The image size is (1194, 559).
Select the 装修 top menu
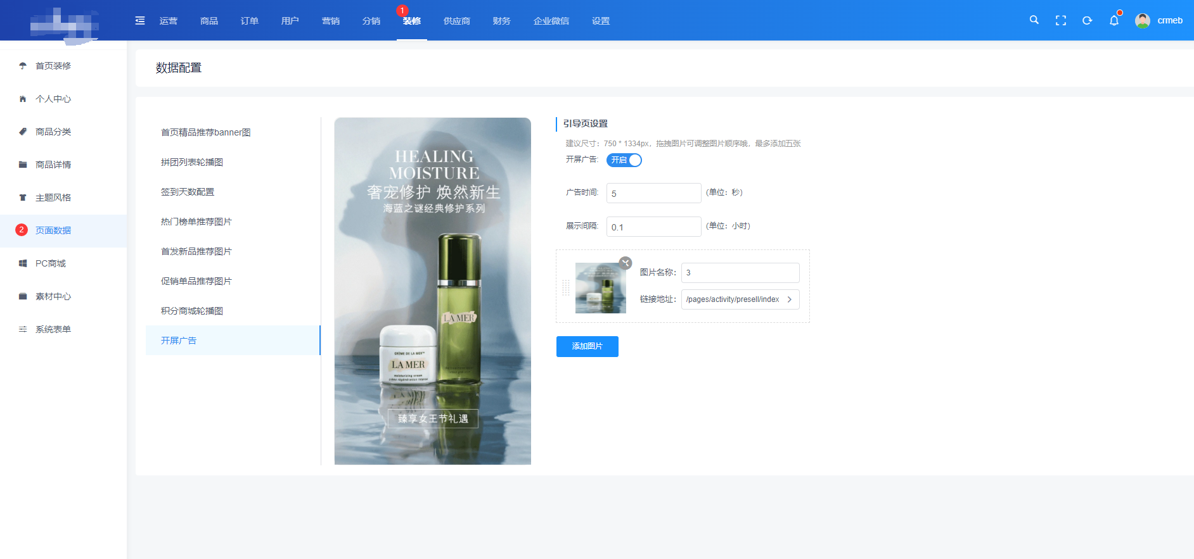[412, 21]
